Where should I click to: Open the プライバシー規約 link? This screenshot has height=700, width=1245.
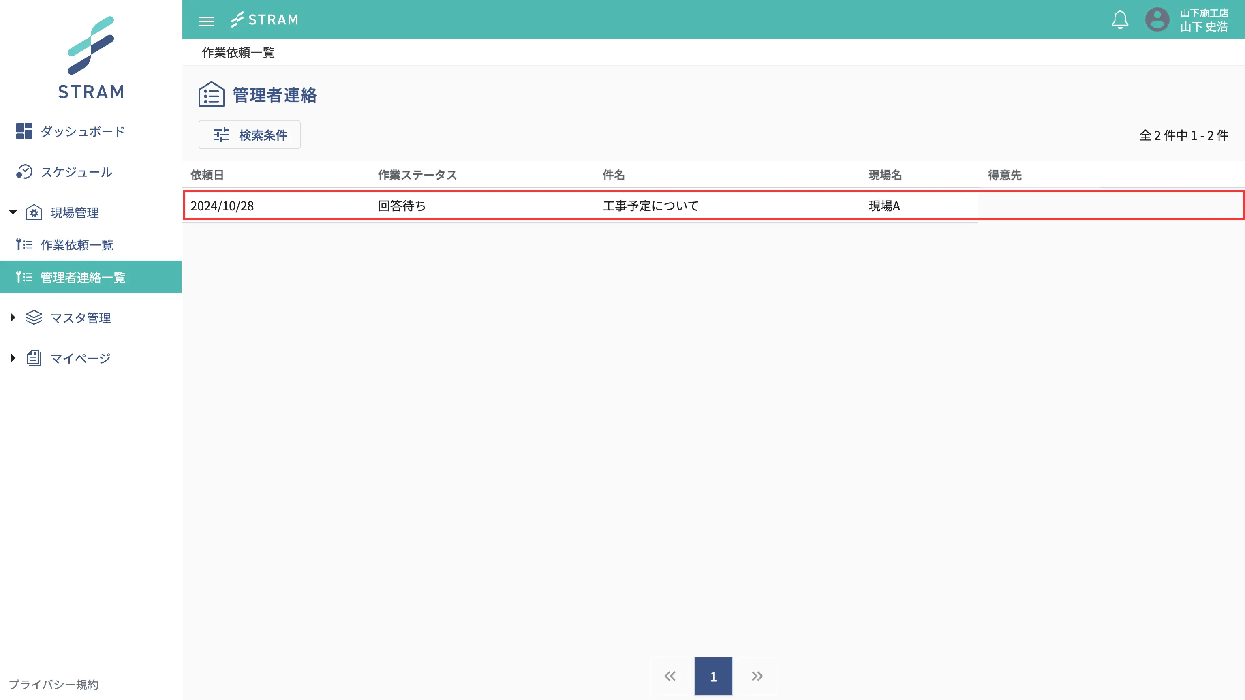point(53,685)
